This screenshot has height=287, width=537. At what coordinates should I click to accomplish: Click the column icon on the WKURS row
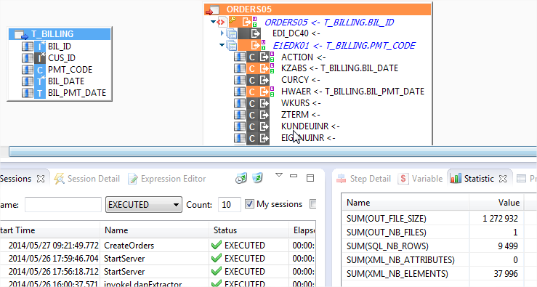pyautogui.click(x=240, y=103)
